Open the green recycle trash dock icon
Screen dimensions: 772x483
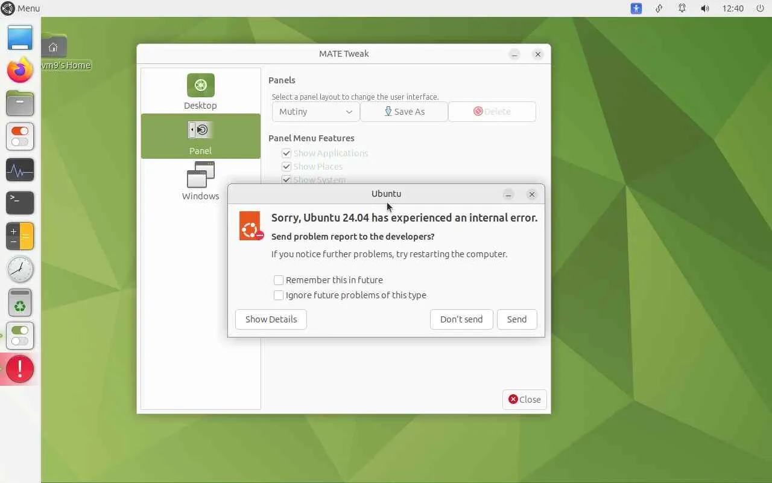tap(20, 302)
